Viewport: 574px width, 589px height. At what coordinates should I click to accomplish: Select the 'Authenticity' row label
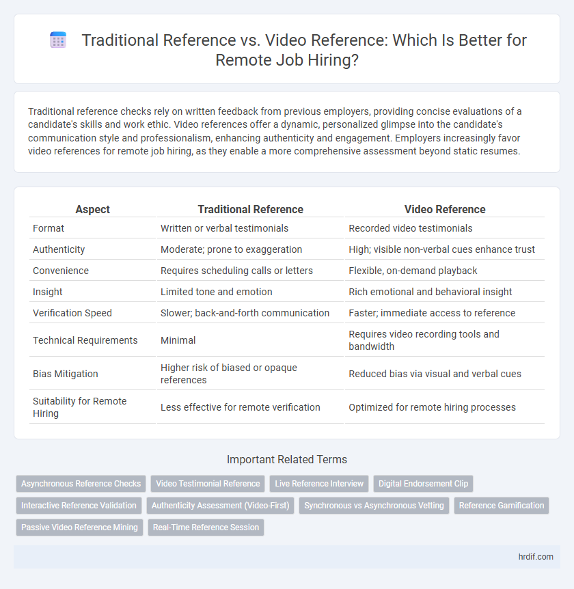point(59,249)
